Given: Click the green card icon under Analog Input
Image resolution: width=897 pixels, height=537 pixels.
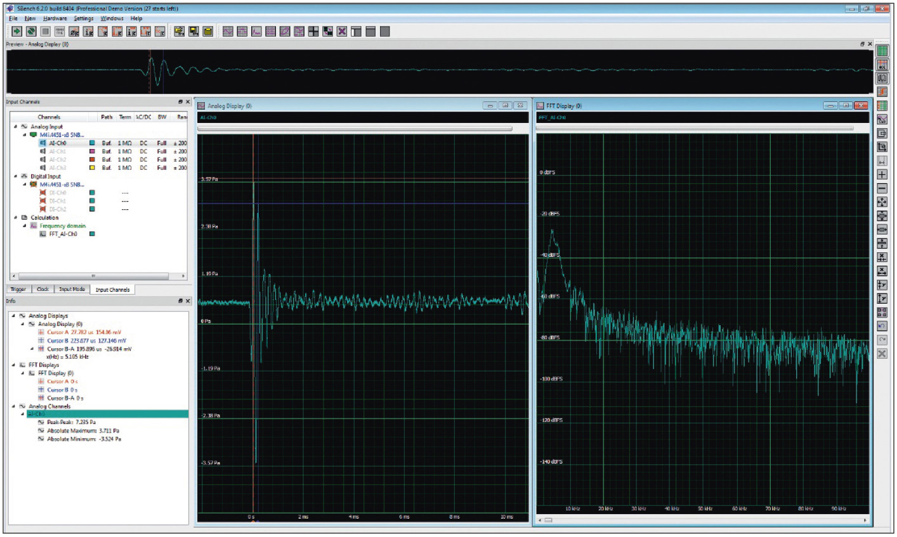Looking at the screenshot, I should pyautogui.click(x=34, y=135).
